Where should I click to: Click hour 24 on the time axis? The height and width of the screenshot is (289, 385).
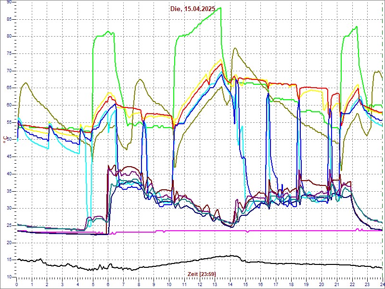tap(382, 284)
